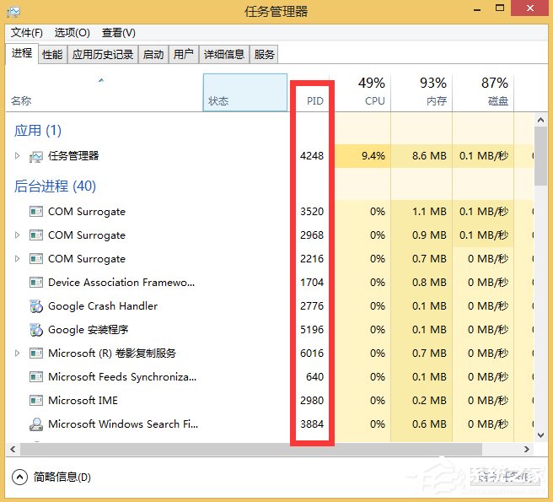This screenshot has width=553, height=502.
Task: Click the Microsoft (R) 卷影复制服务 icon
Action: [x=36, y=353]
